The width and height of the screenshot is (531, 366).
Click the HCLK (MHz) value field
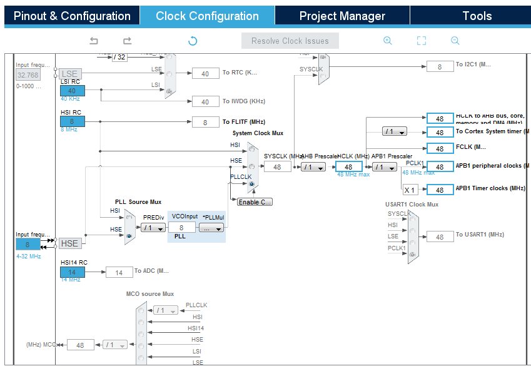click(348, 167)
